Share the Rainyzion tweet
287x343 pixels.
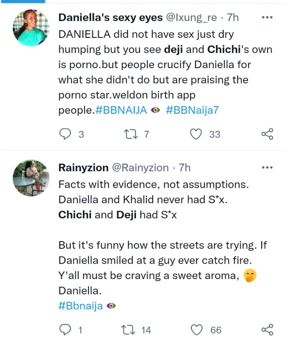pos(267,330)
